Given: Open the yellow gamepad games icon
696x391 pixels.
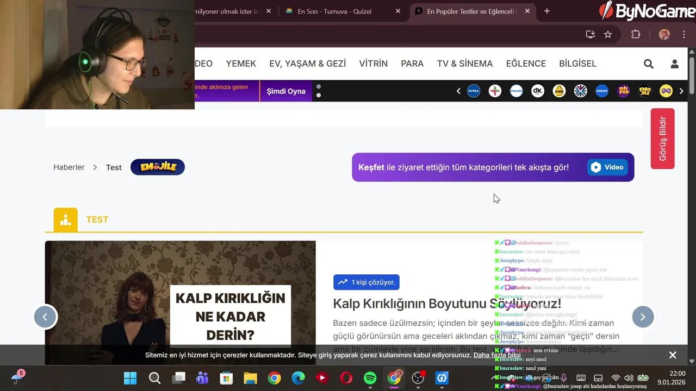Looking at the screenshot, I should point(666,91).
